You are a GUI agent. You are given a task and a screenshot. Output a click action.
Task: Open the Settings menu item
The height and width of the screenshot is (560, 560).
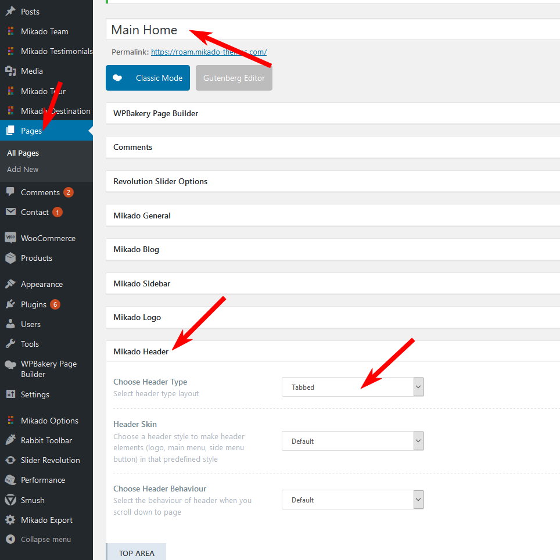pos(35,394)
